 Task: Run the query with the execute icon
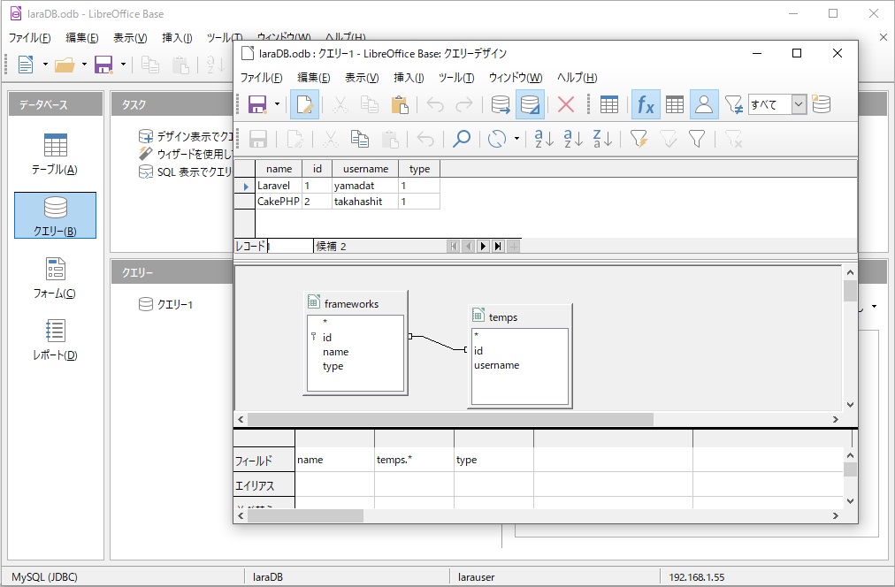[x=501, y=105]
